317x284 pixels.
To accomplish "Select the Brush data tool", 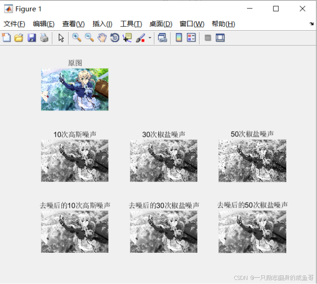I will click(140, 38).
